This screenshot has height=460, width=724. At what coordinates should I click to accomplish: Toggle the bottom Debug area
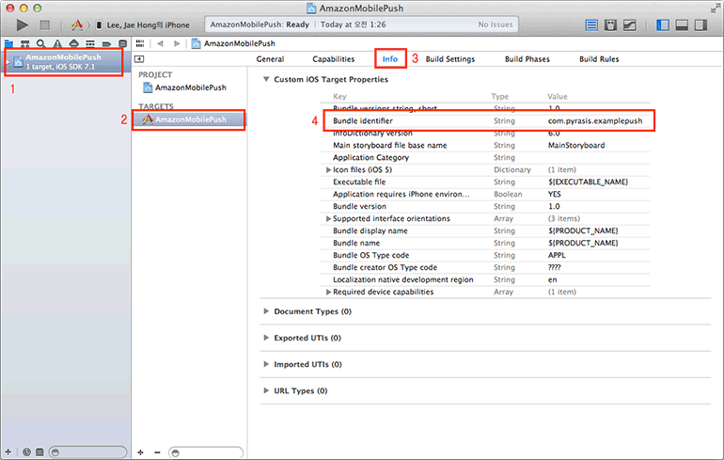tap(683, 24)
